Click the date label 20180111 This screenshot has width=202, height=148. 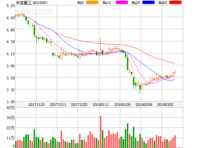click(101, 105)
